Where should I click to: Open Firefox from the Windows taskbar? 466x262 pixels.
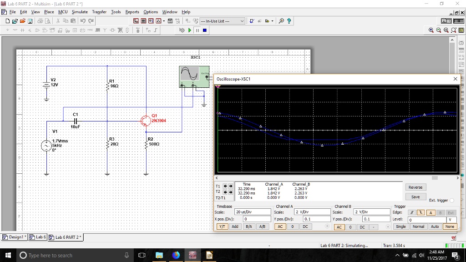pos(176,255)
